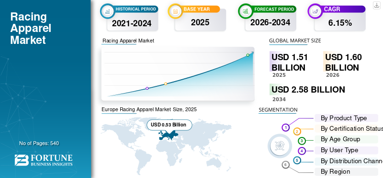Image resolution: width=383 pixels, height=178 pixels.
Task: Click the segmentation central circle icon
Action: [x=280, y=146]
